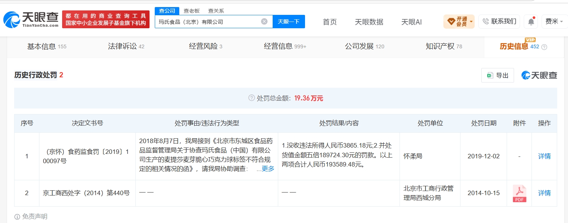Click the 天眼一下 search button

point(289,22)
